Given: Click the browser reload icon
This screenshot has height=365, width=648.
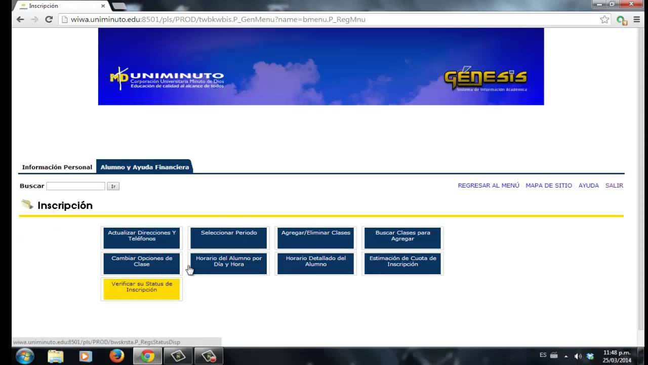Looking at the screenshot, I should click(49, 19).
